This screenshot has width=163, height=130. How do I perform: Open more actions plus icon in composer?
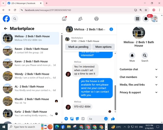click(x=66, y=119)
